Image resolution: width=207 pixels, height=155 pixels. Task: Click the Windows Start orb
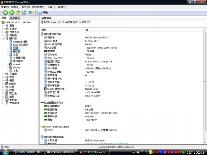(x=5, y=152)
